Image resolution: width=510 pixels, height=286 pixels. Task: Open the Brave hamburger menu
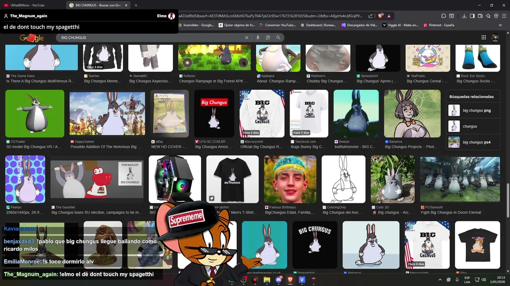coord(504,16)
